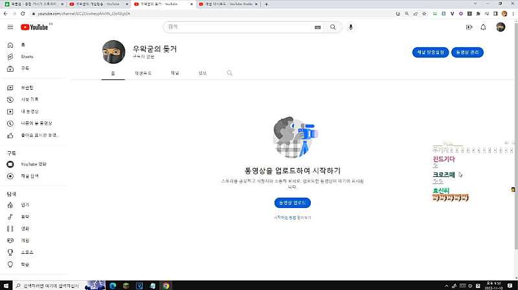Click the Create video camera icon

coord(469,27)
